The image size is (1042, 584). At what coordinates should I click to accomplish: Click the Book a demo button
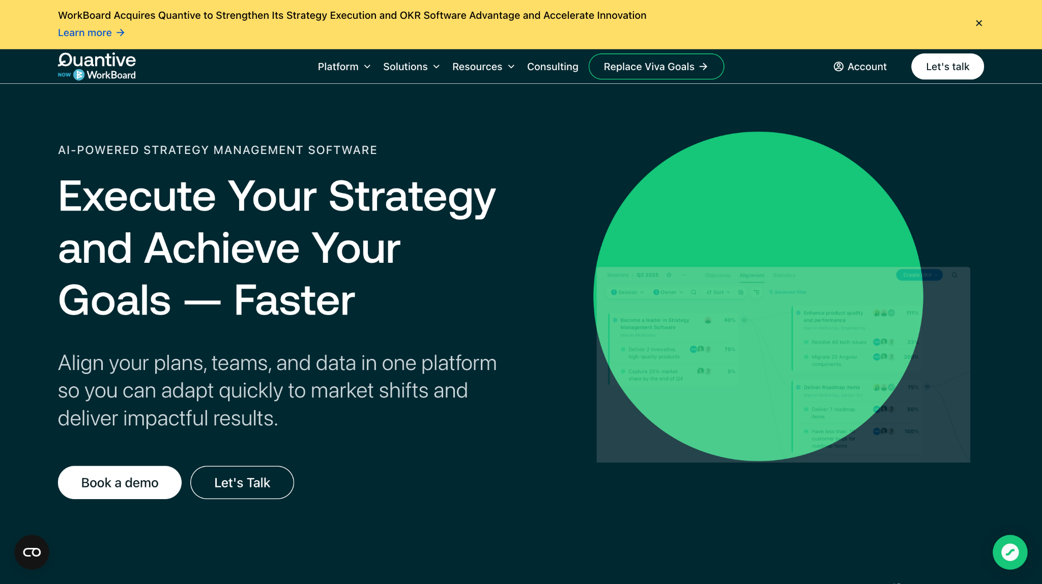[120, 482]
